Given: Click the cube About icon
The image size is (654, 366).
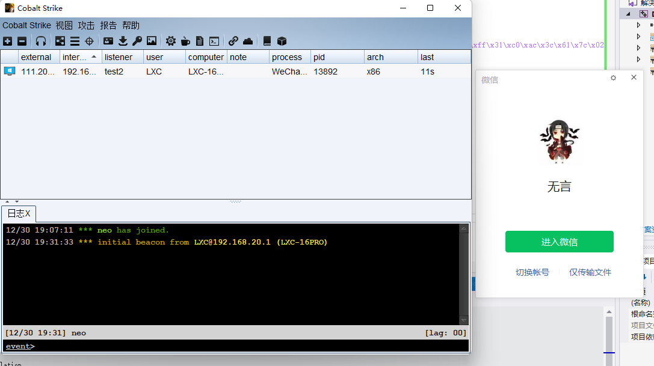Looking at the screenshot, I should coord(282,41).
